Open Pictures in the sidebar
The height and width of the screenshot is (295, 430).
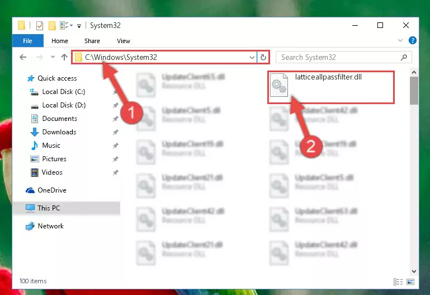[x=48, y=159]
